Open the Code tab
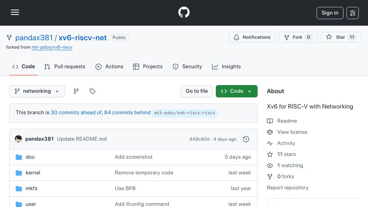The width and height of the screenshot is (368, 207). [x=23, y=67]
